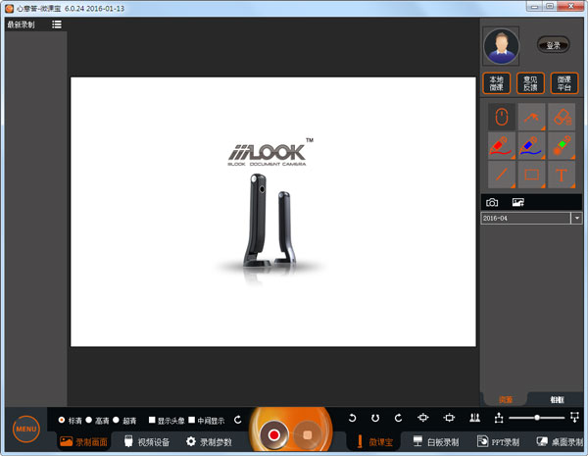
Task: Select the 标清 quality option
Action: point(62,420)
